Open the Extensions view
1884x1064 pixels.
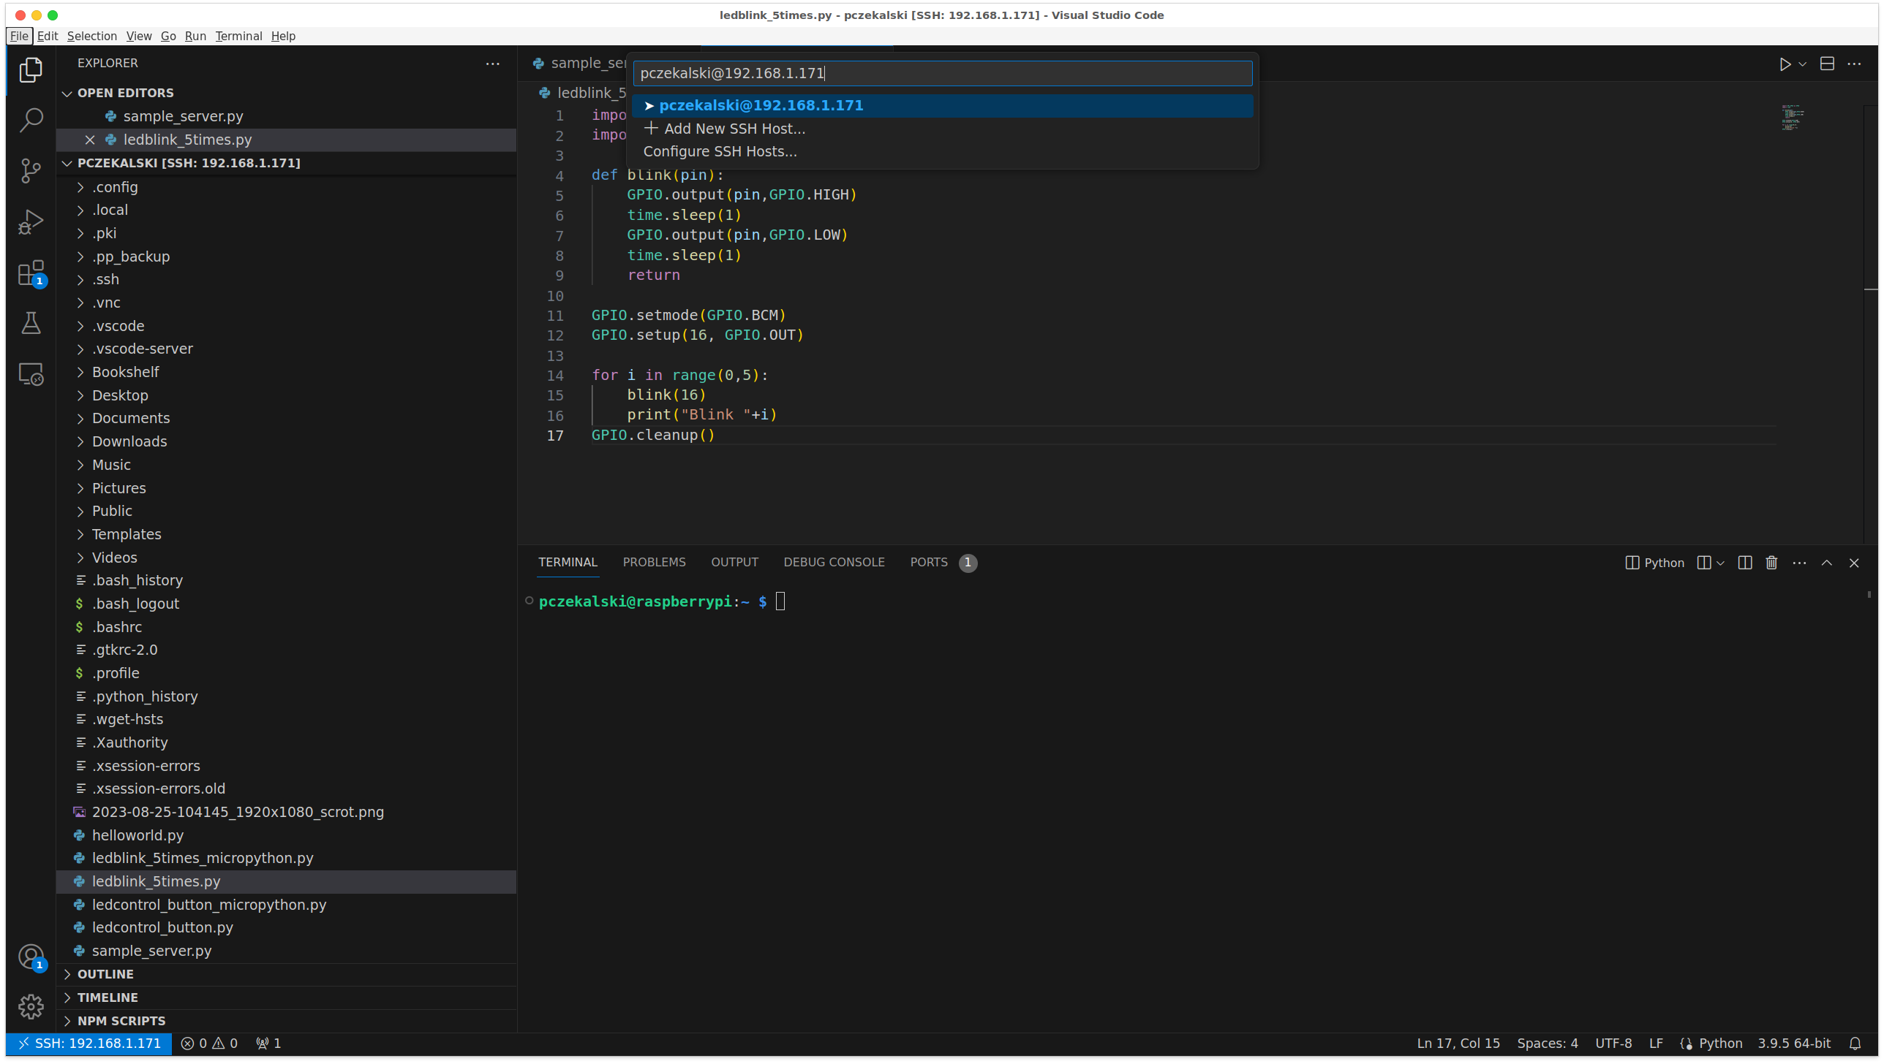pos(31,273)
